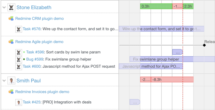Screen dimensions: 215x110
Task: Open the Stone Elizabeth user link
Action: (34, 8)
